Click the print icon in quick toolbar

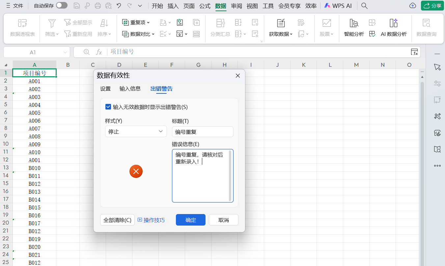(98, 6)
